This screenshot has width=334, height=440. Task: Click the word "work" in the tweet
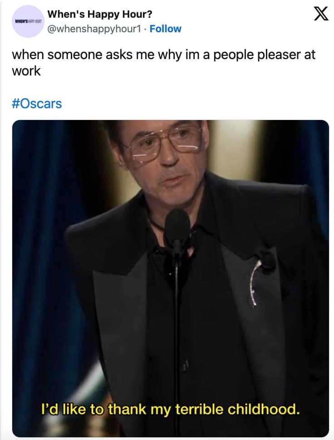[26, 71]
